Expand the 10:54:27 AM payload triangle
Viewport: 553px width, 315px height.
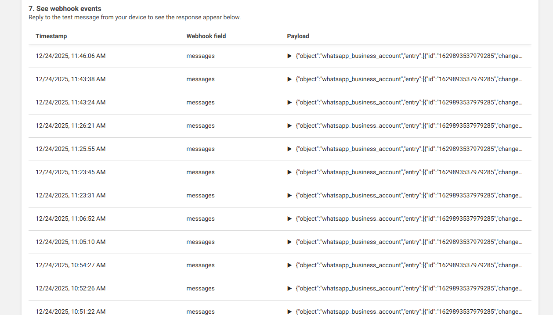pos(289,265)
